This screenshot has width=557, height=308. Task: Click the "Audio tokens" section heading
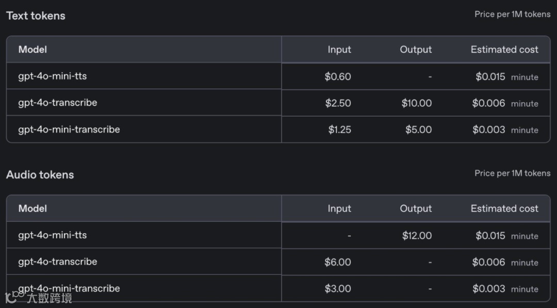point(40,174)
